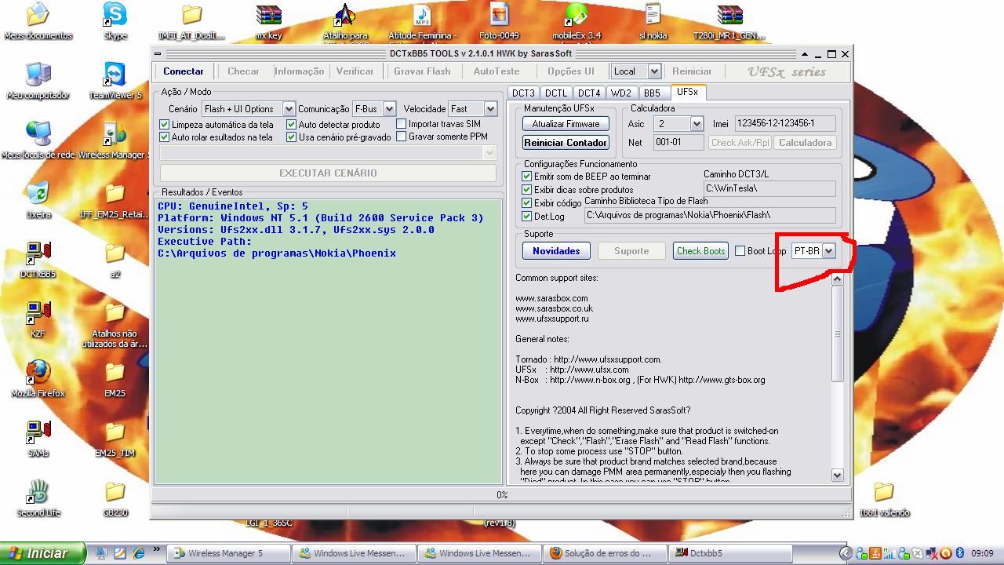Click the Internet Explorer quick launch icon
Image resolution: width=1004 pixels, height=565 pixels.
(139, 553)
